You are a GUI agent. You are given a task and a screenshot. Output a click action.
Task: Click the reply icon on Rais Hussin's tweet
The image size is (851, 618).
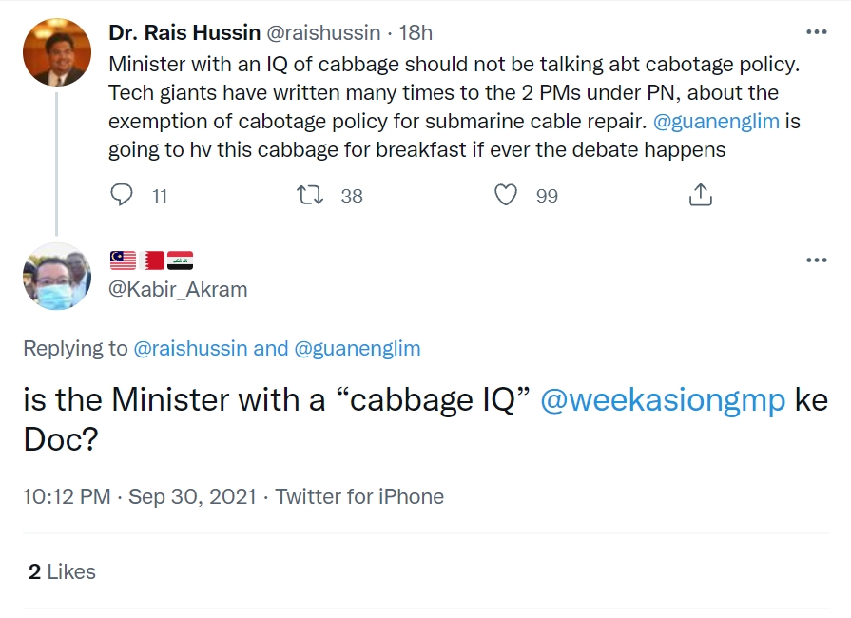123,195
